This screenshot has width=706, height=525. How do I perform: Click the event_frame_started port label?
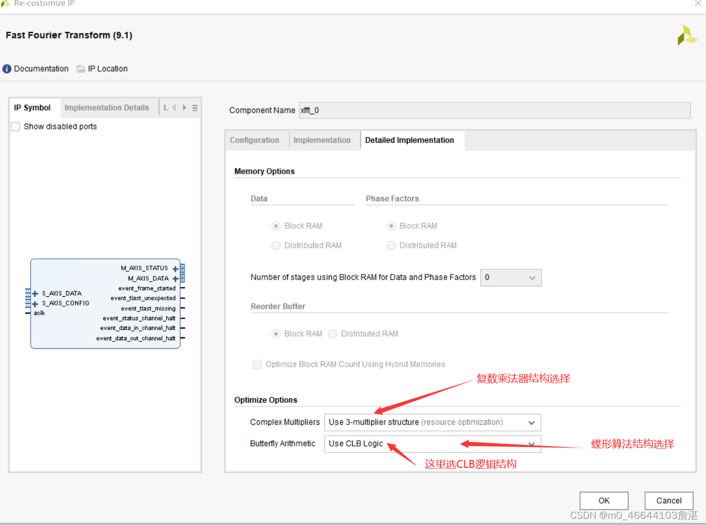pyautogui.click(x=147, y=288)
